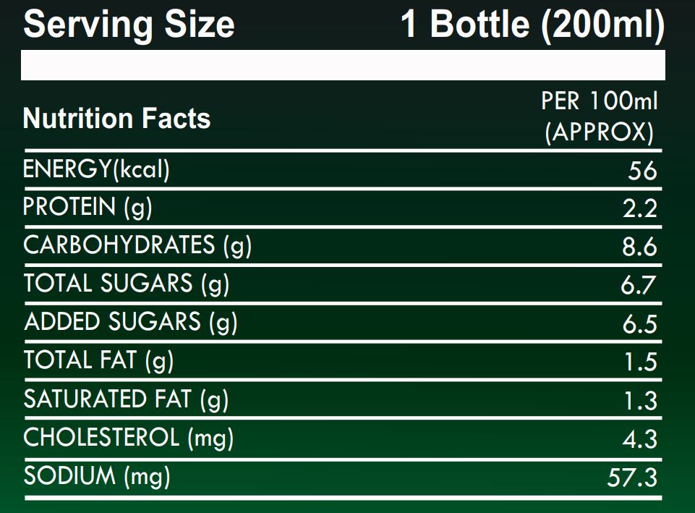
Task: Select the sodium value 57.3
Action: click(632, 477)
